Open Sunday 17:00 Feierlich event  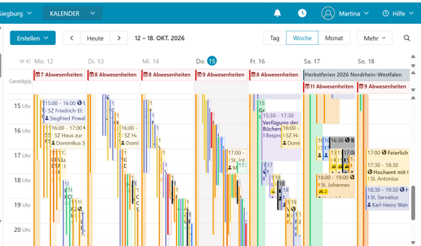pyautogui.click(x=387, y=155)
